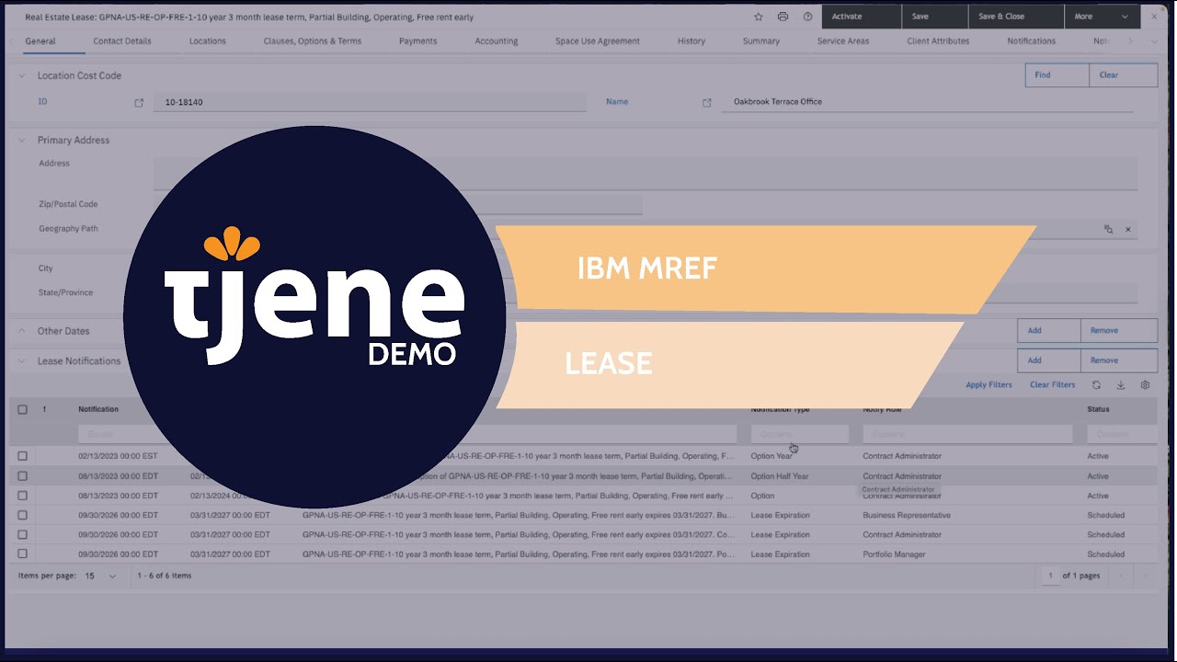Open the linked record icon beside Name
Viewport: 1177px width, 662px height.
pyautogui.click(x=707, y=103)
